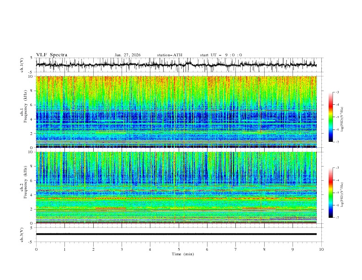Click the time axis tick label '10'
The image size is (362, 280).
click(x=321, y=249)
